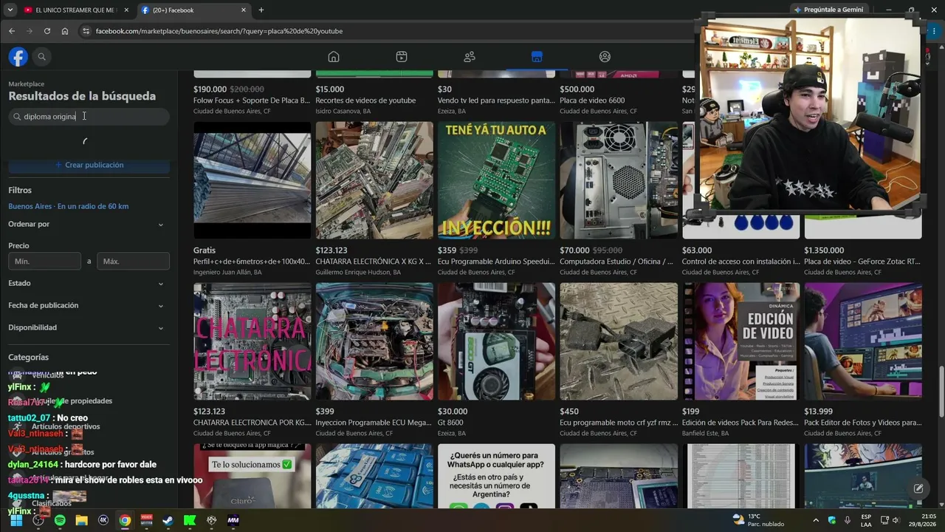Image resolution: width=945 pixels, height=532 pixels.
Task: Close the Facebook browser tab
Action: pos(243,10)
